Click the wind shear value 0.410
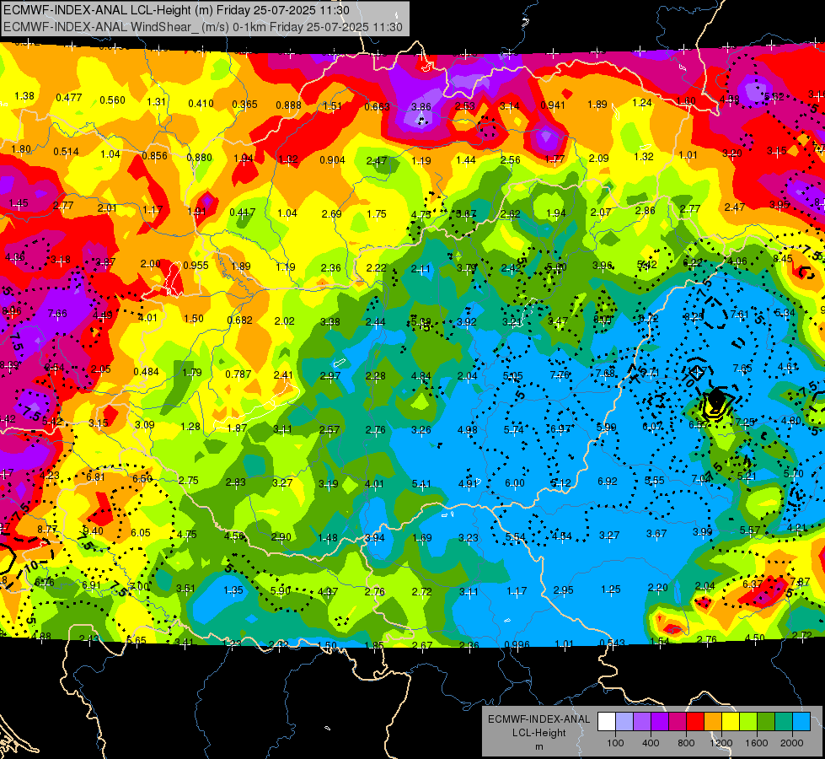 (x=201, y=103)
